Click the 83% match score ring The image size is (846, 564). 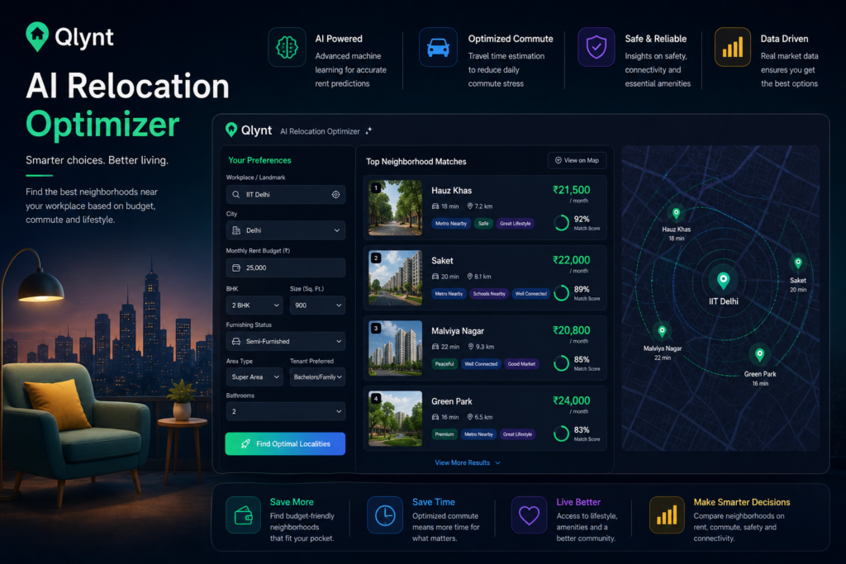562,433
